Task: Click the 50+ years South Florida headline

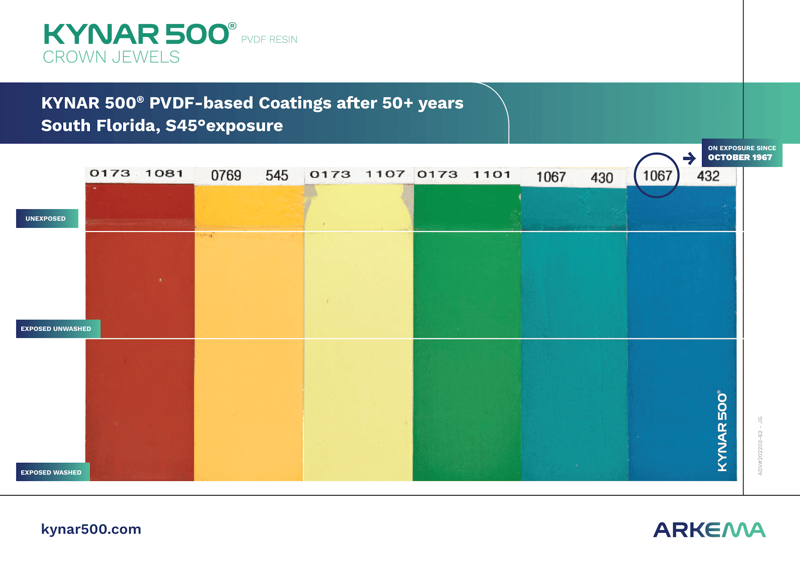Action: [252, 114]
